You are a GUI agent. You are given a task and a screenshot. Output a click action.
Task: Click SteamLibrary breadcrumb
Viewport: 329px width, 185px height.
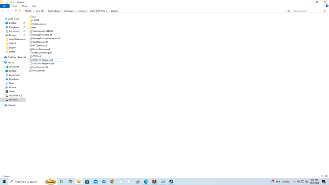(x=54, y=11)
